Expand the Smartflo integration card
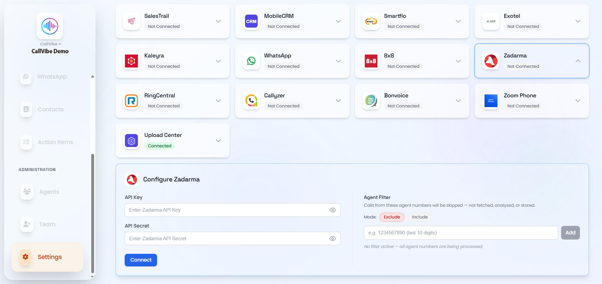 pos(458,21)
